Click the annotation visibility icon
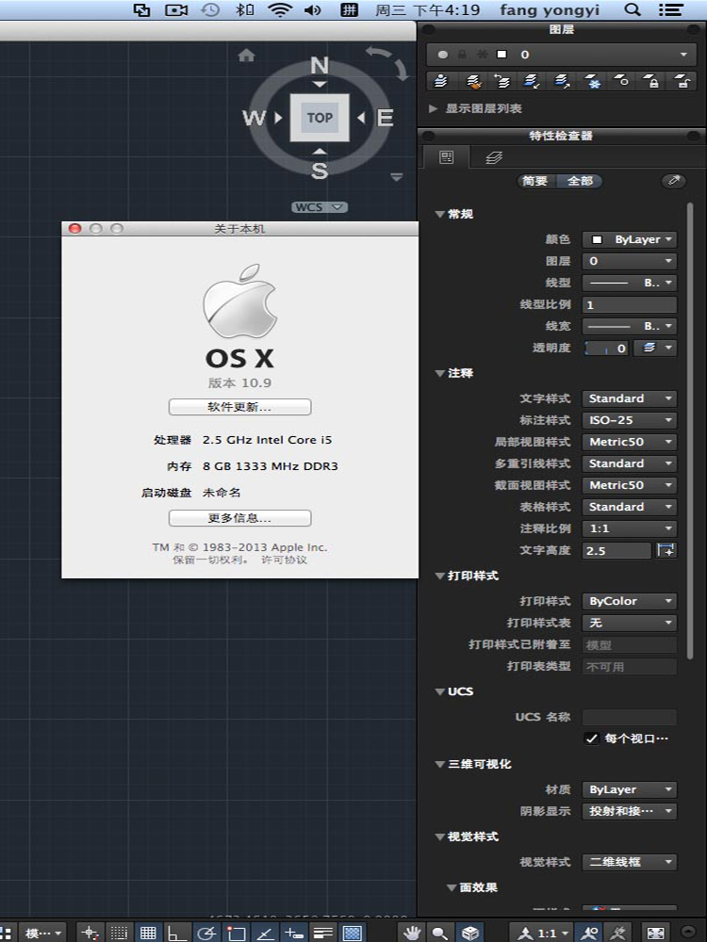Image resolution: width=707 pixels, height=942 pixels. tap(588, 933)
